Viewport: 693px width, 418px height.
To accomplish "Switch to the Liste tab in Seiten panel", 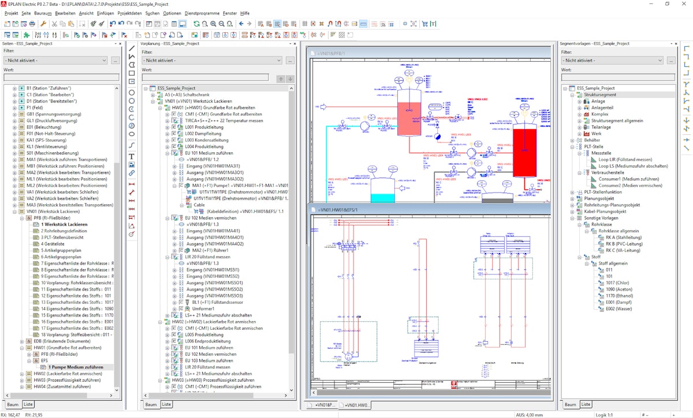I will pyautogui.click(x=27, y=404).
